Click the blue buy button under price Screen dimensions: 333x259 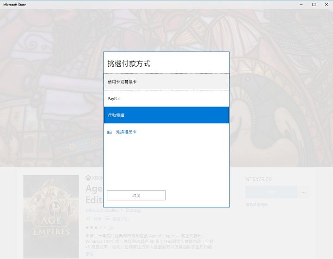[x=271, y=192]
